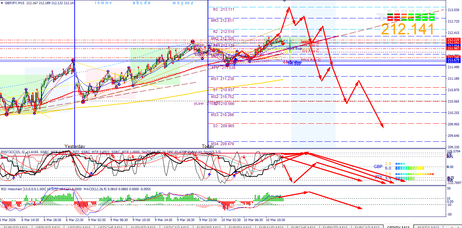Click the 'a b c d e' wave label
Image resolution: width=462 pixels, height=228 pixels.
point(142,3)
